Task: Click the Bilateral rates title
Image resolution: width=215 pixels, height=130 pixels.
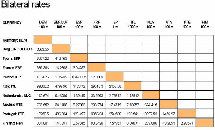Action: click(26, 4)
